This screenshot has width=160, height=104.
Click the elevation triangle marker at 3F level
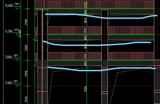point(18,59)
